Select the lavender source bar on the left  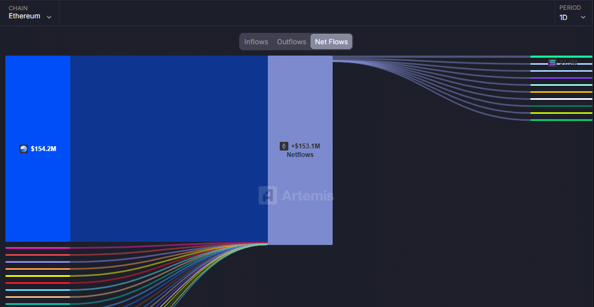point(38,262)
